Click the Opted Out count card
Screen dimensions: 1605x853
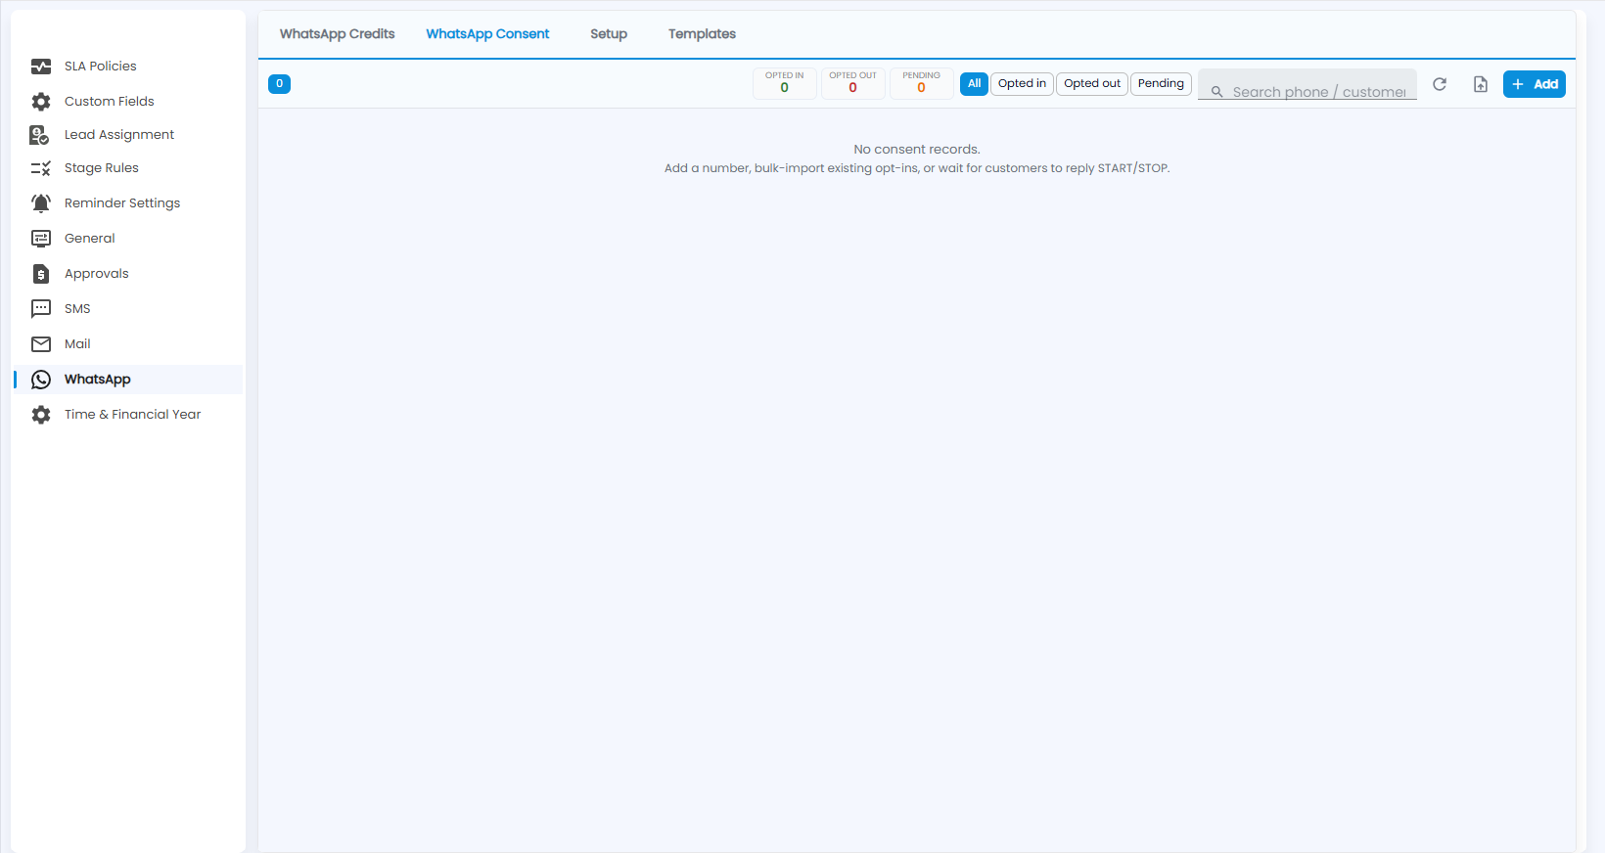853,84
